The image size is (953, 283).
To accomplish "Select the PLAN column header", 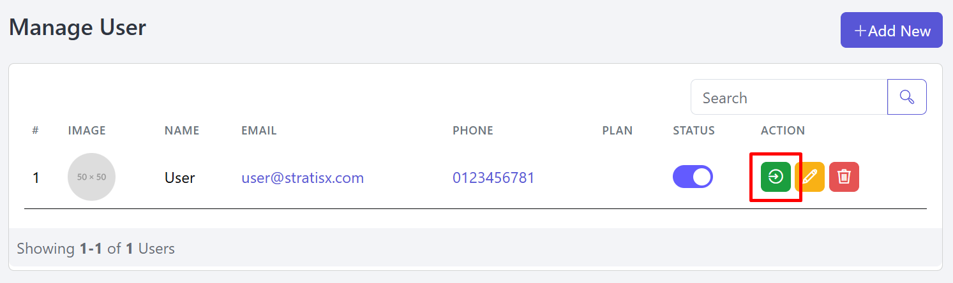I will (x=617, y=131).
